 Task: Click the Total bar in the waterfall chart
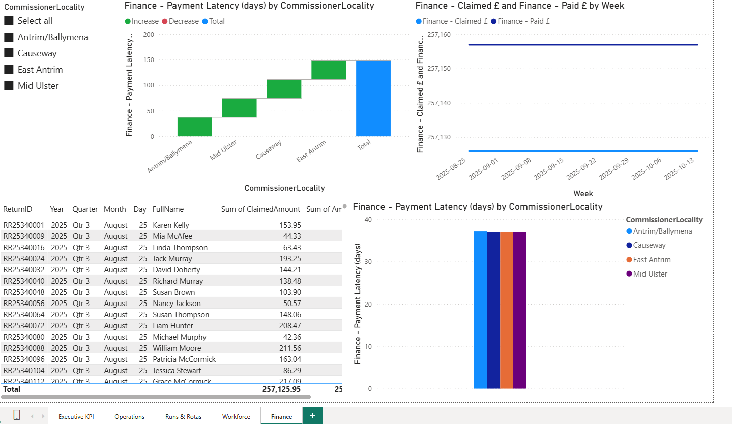(x=373, y=99)
